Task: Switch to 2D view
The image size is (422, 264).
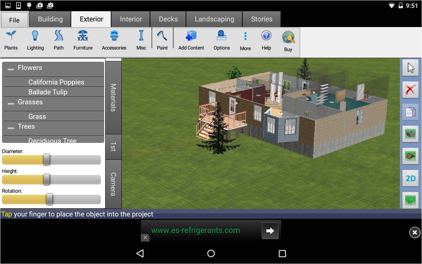Action: click(x=410, y=179)
